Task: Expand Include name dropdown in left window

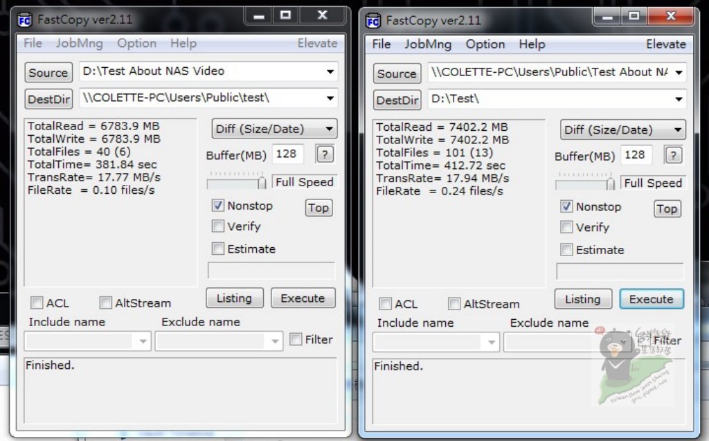Action: (x=143, y=341)
